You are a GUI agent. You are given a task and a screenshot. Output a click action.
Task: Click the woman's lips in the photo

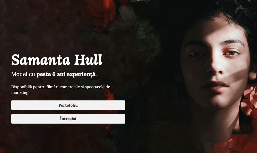tap(216, 86)
